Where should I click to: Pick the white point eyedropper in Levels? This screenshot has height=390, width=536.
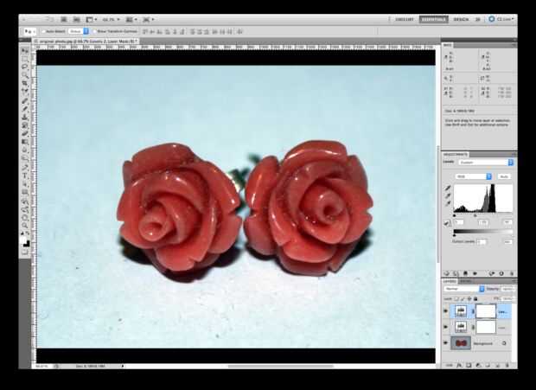448,204
